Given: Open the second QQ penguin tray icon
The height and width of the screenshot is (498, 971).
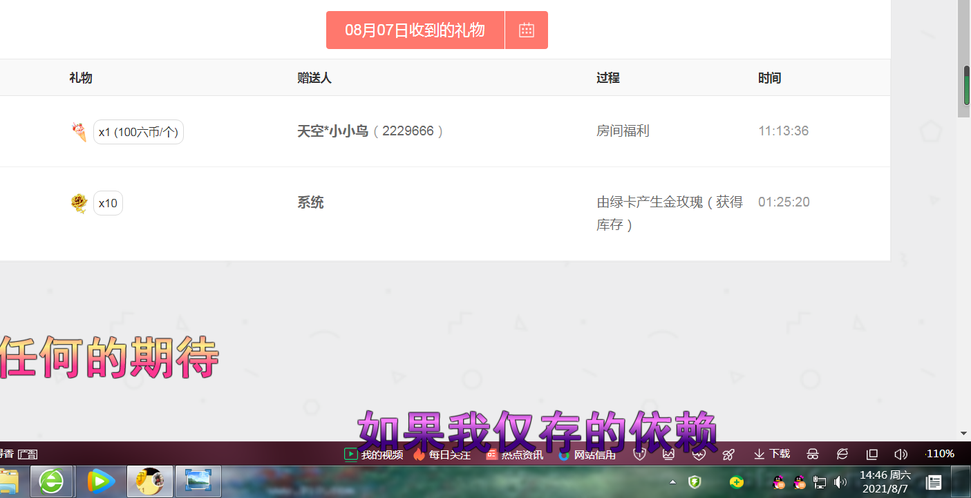Looking at the screenshot, I should pyautogui.click(x=800, y=482).
